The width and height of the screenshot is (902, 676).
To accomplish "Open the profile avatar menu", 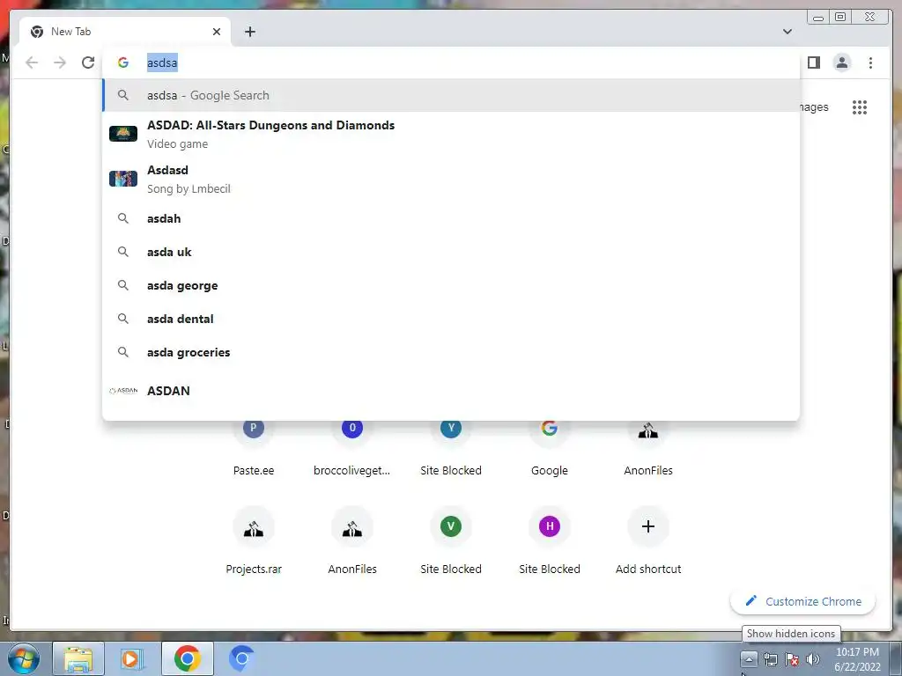I will click(x=841, y=62).
